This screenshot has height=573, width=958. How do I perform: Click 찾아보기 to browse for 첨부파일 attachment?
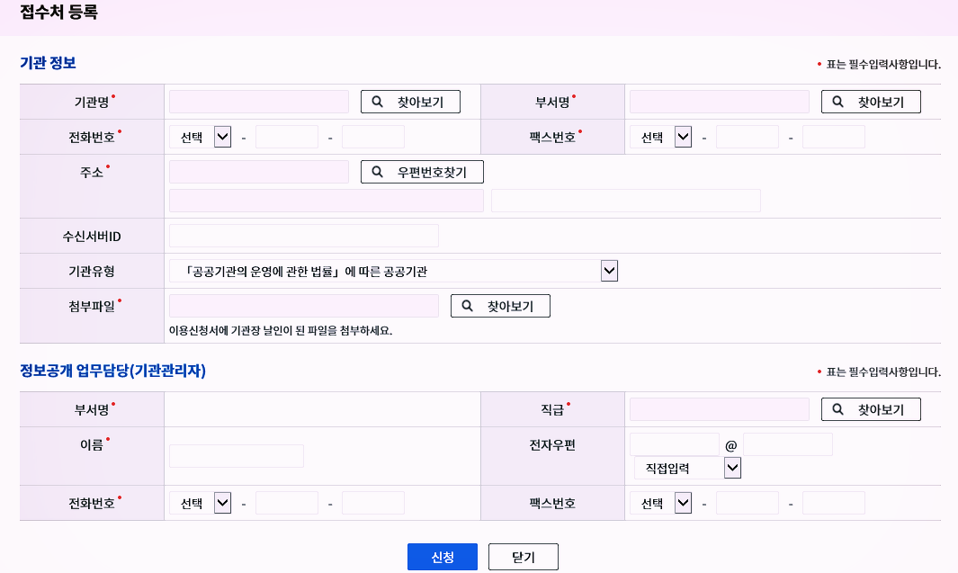[500, 306]
